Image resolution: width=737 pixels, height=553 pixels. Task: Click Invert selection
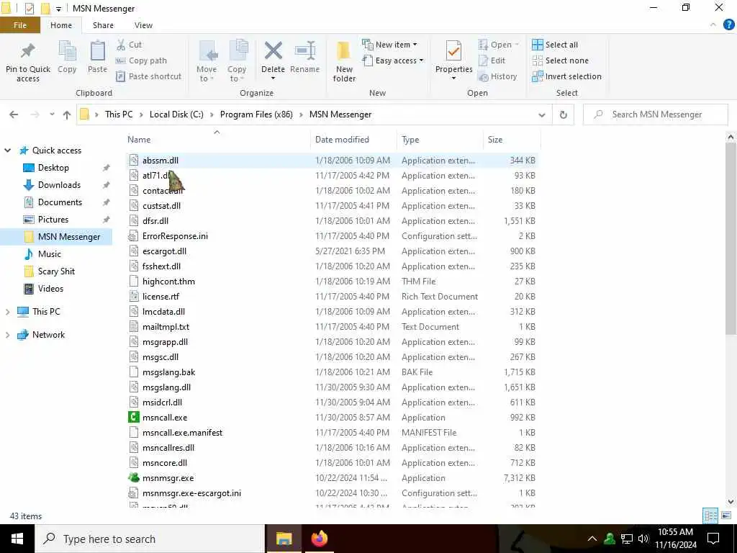coord(567,76)
